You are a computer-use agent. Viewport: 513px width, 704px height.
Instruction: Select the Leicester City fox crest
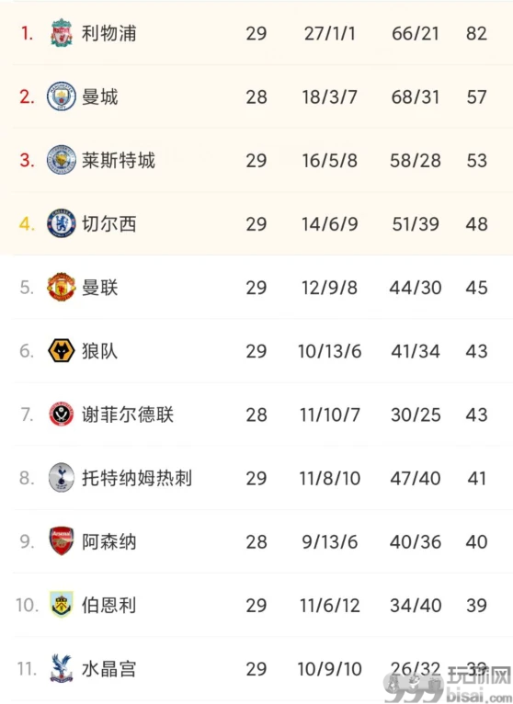click(62, 160)
